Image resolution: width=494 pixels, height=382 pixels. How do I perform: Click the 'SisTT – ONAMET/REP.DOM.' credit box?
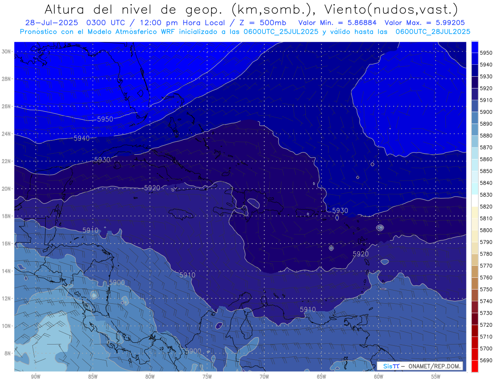(x=419, y=366)
